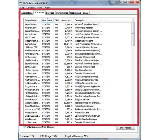
Task: Sort by User Name column header
Action: (47, 20)
